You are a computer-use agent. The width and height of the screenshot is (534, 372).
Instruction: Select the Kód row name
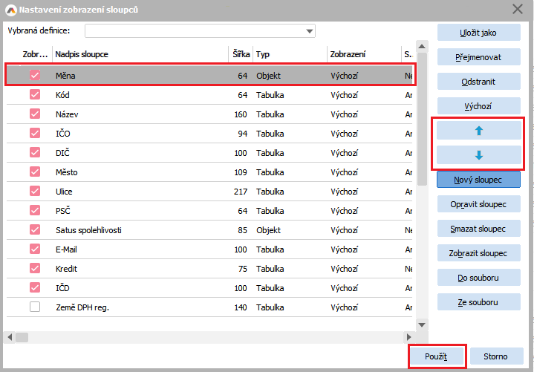point(62,95)
